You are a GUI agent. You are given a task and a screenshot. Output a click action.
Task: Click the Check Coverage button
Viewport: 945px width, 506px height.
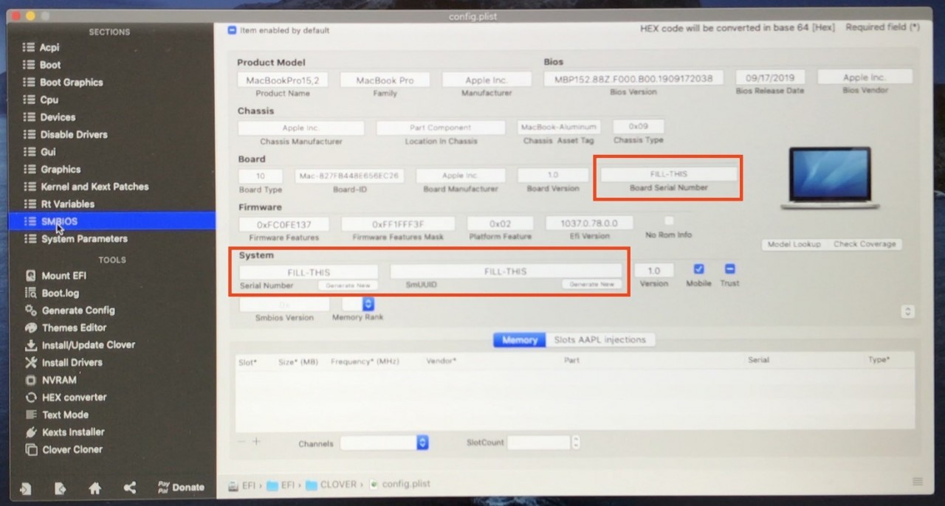[x=865, y=244]
